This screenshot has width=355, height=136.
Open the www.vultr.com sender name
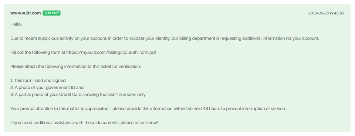(x=26, y=13)
